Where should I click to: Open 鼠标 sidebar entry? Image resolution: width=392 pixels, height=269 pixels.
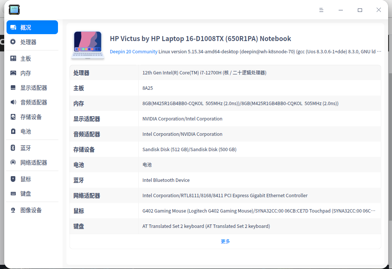[32, 179]
